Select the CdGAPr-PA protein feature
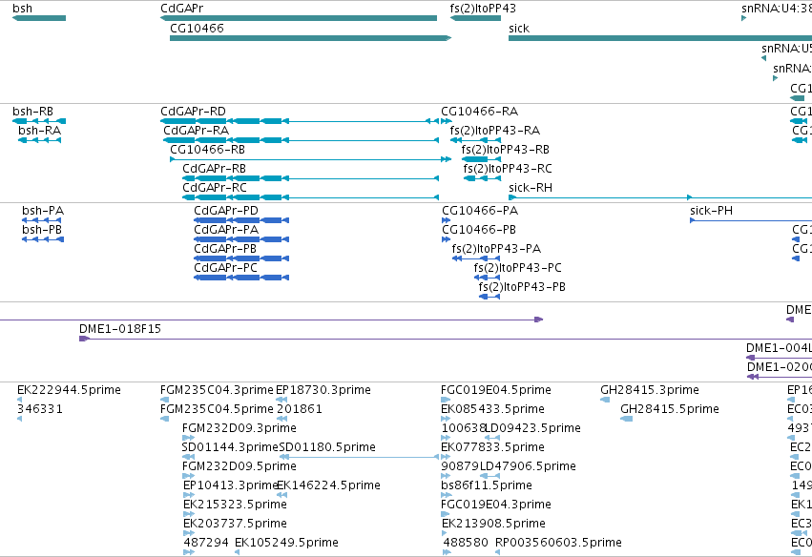The image size is (812, 557). tap(241, 239)
